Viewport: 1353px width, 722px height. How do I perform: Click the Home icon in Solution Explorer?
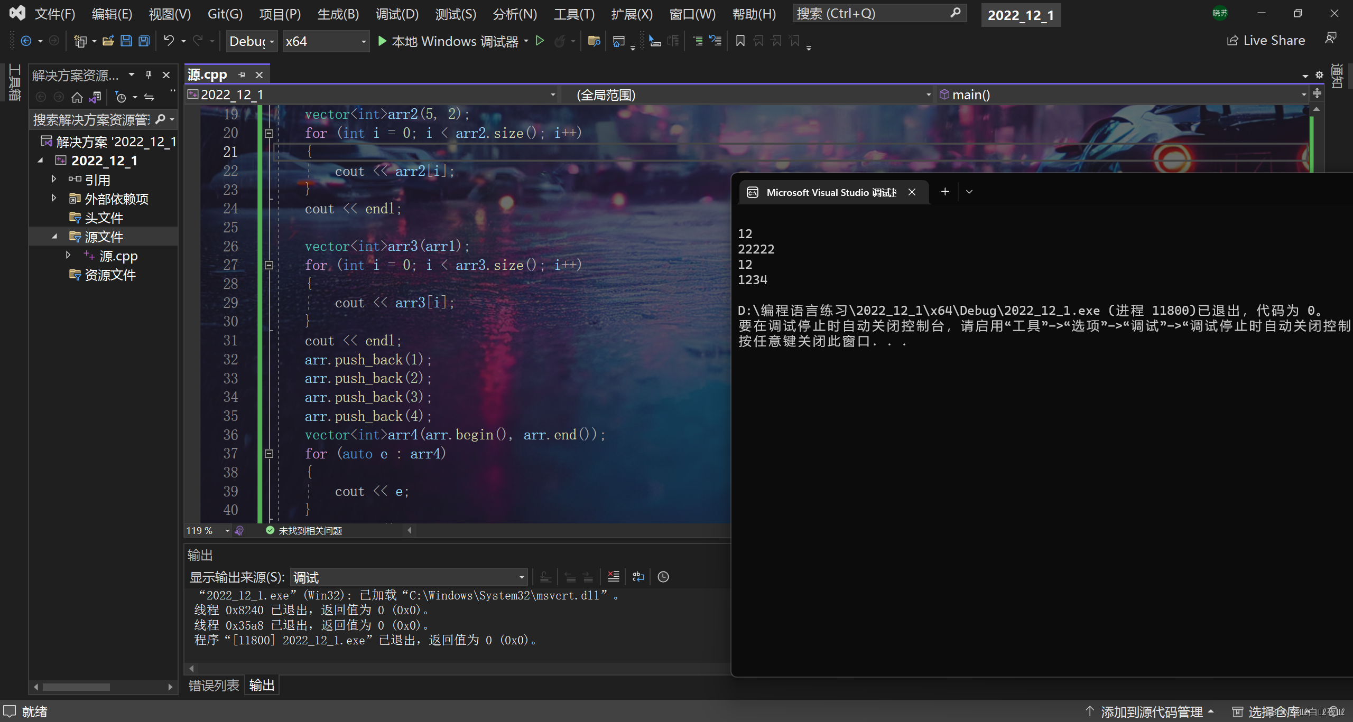coord(77,97)
